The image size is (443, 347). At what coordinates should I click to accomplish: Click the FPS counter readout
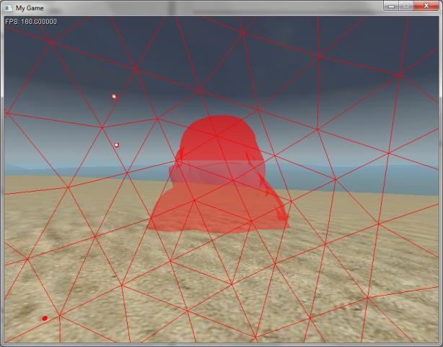(x=31, y=21)
